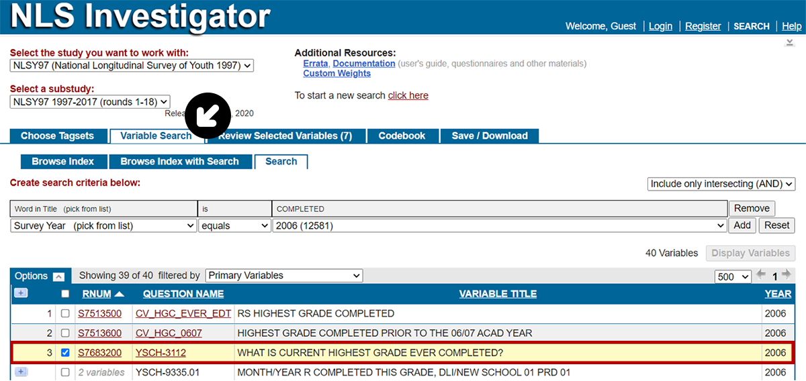This screenshot has height=381, width=806.
Task: Open the Primary Variables filter dropdown
Action: coord(283,276)
